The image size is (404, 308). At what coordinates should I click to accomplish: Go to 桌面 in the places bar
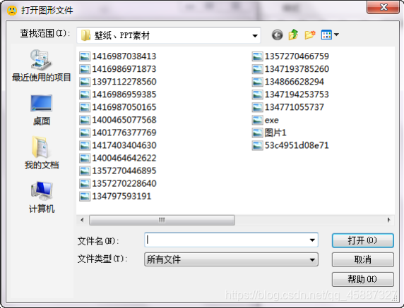click(x=41, y=110)
